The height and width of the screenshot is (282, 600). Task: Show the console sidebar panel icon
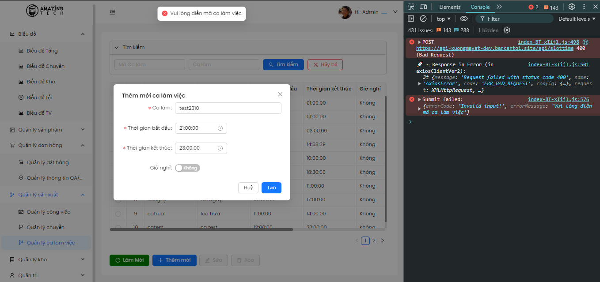[411, 19]
